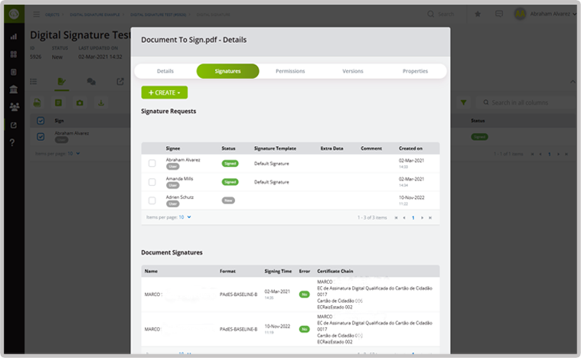This screenshot has height=358, width=581.
Task: Click the green file document toolbar icon
Action: click(37, 103)
